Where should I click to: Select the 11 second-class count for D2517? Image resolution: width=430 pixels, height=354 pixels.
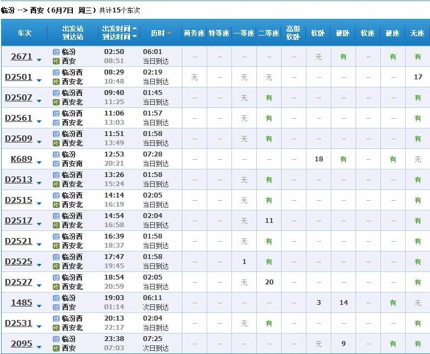coord(269,221)
